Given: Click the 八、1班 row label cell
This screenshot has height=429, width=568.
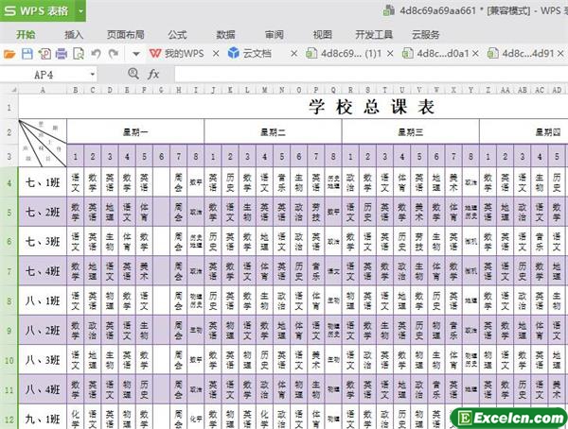Looking at the screenshot, I should pos(43,300).
